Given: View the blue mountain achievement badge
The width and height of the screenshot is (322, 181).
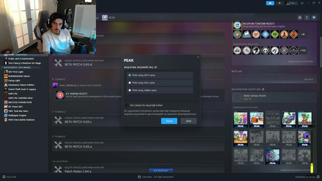Looking at the screenshot, I should click(247, 34).
